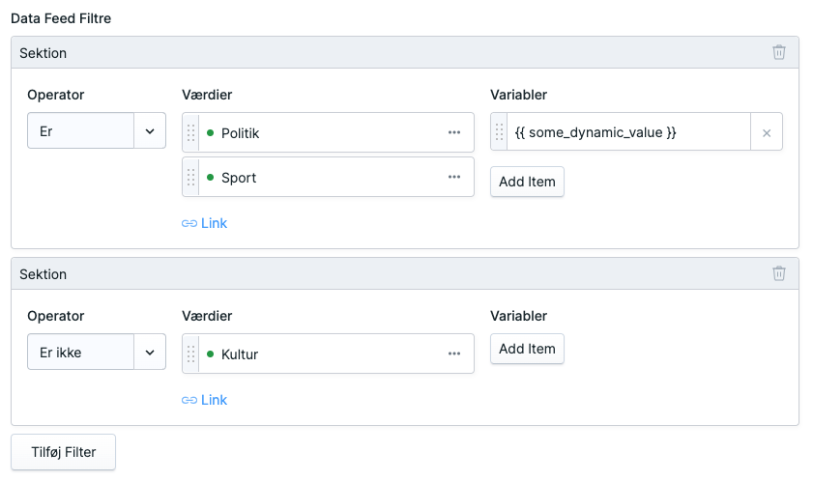The image size is (813, 481).
Task: Remove the some_dynamic_value variable with the x
Action: 767,132
